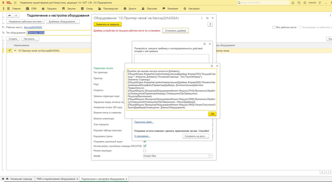Click the Компания flag icon
This screenshot has width=332, height=182.
point(164,9)
